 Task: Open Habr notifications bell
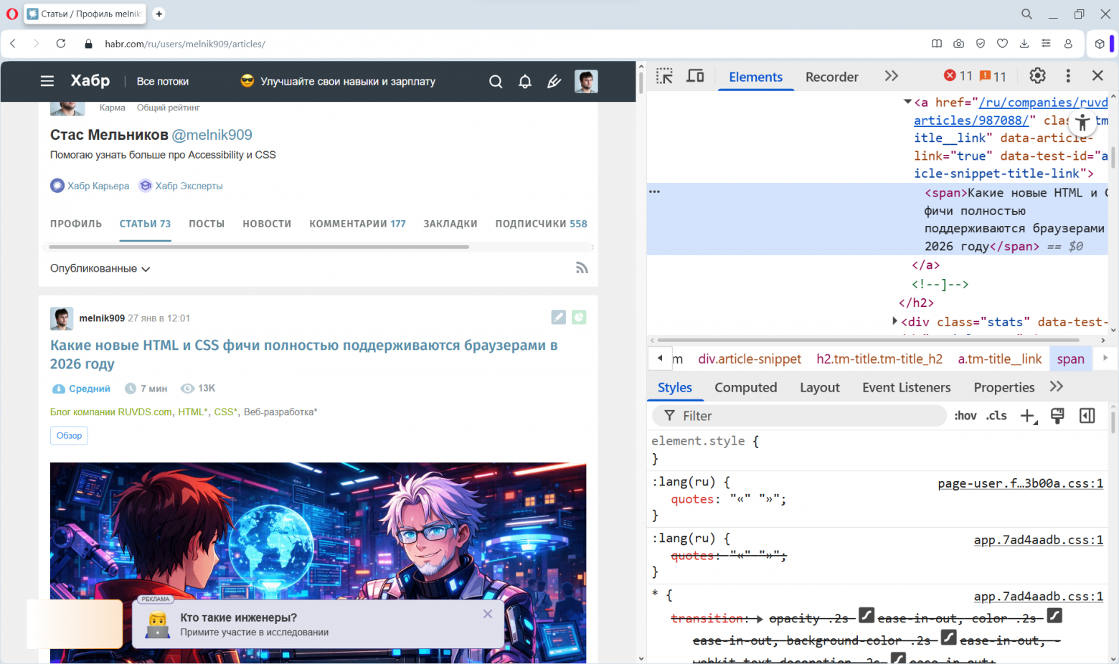click(525, 82)
